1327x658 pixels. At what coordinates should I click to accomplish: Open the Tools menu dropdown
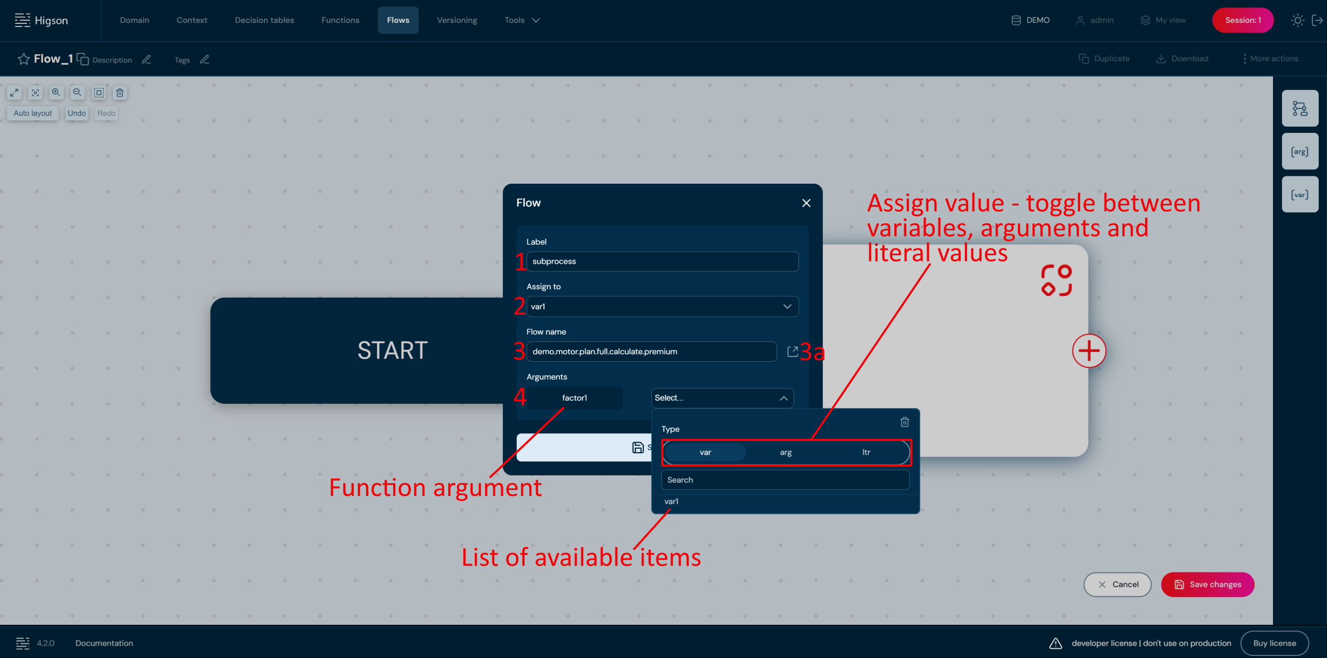click(522, 20)
